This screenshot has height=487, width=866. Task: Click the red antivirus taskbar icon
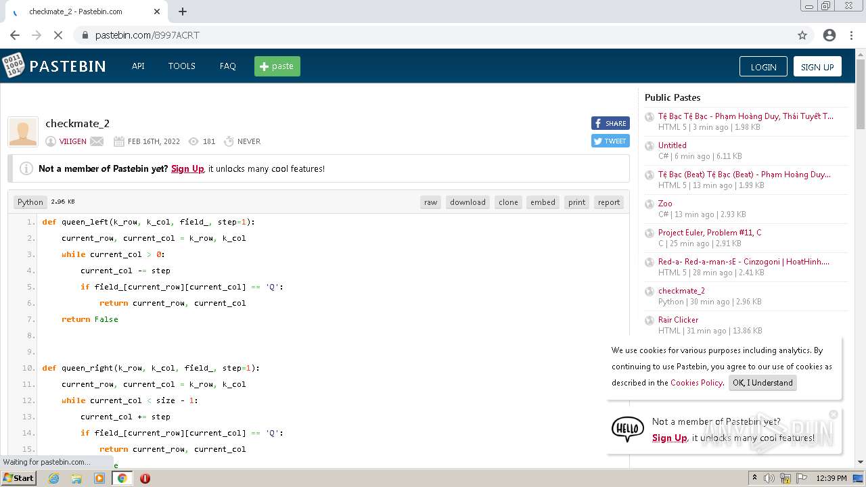[x=145, y=478]
